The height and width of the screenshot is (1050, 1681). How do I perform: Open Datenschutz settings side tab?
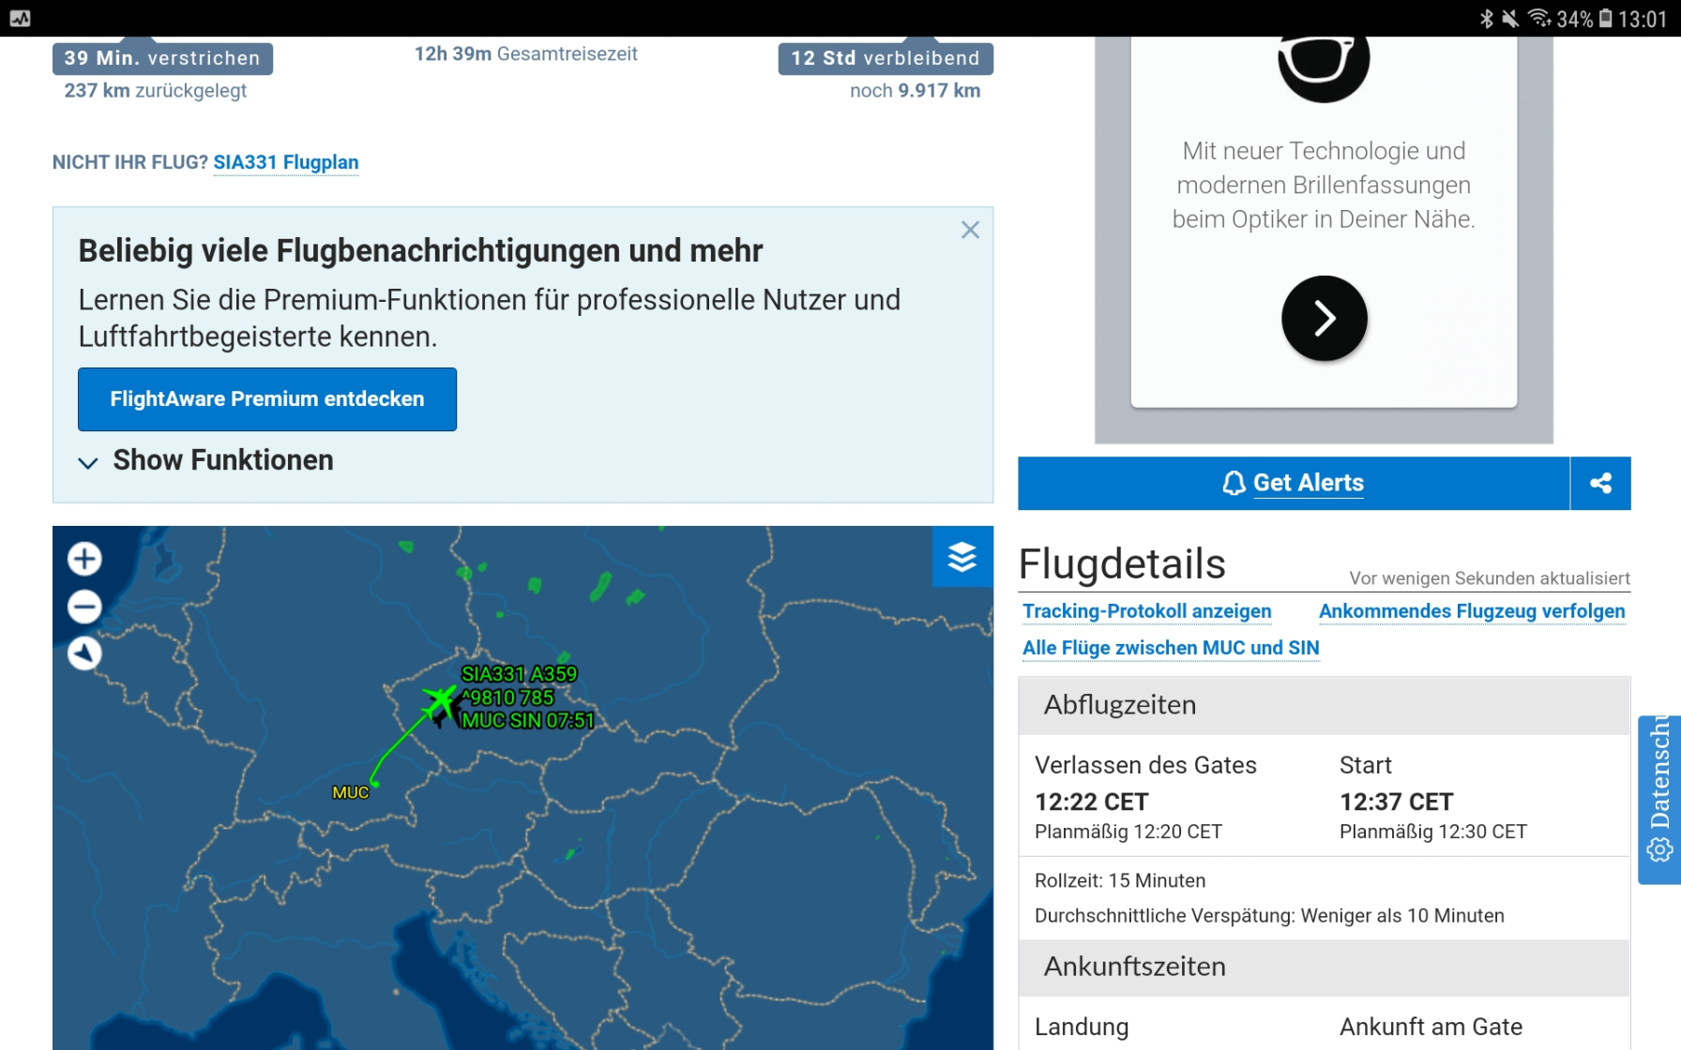1658,799
